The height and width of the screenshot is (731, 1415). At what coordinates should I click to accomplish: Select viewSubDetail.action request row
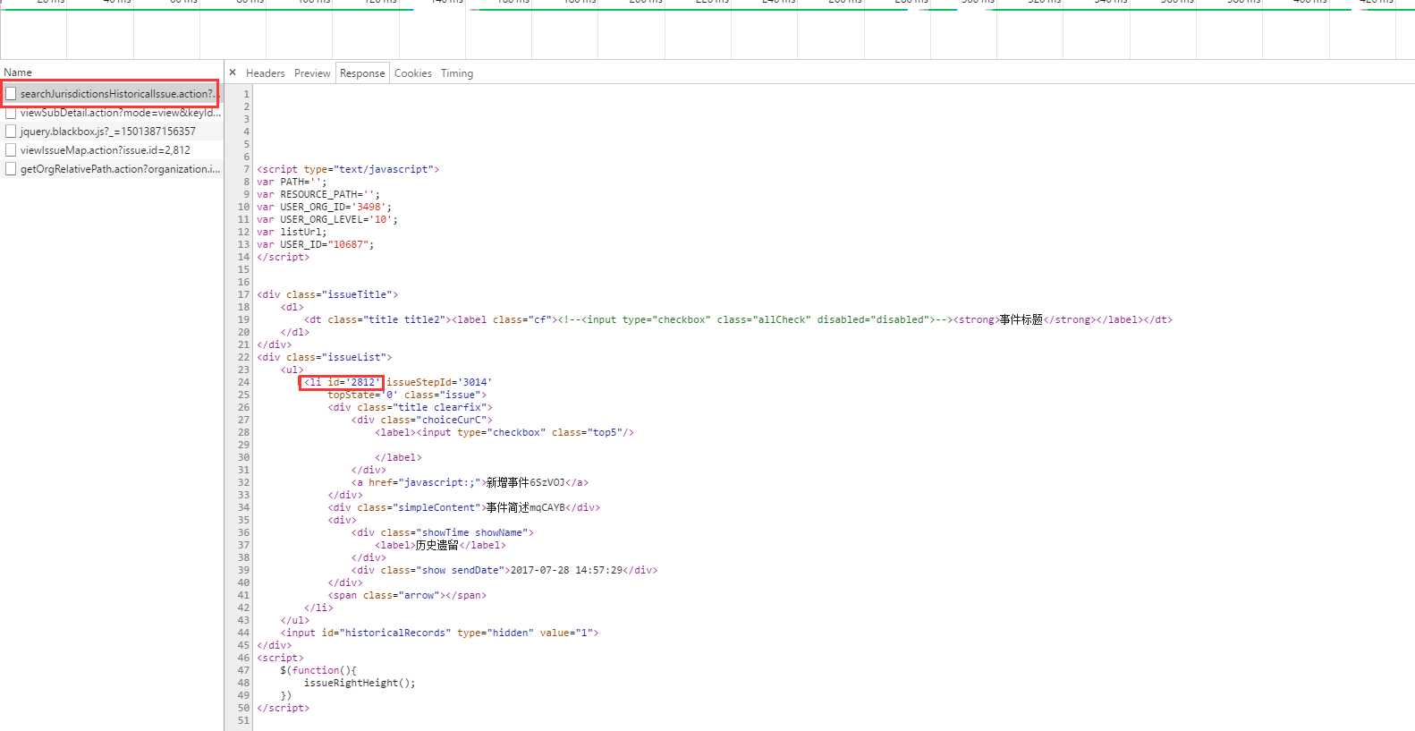(x=112, y=113)
